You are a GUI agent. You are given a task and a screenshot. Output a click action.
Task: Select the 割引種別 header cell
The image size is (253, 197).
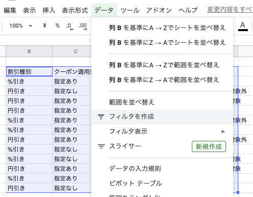tap(29, 71)
